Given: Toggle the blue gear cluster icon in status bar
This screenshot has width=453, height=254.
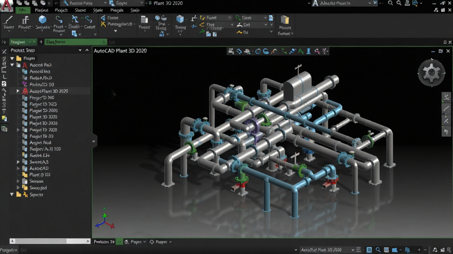Looking at the screenshot, I should tap(407, 250).
